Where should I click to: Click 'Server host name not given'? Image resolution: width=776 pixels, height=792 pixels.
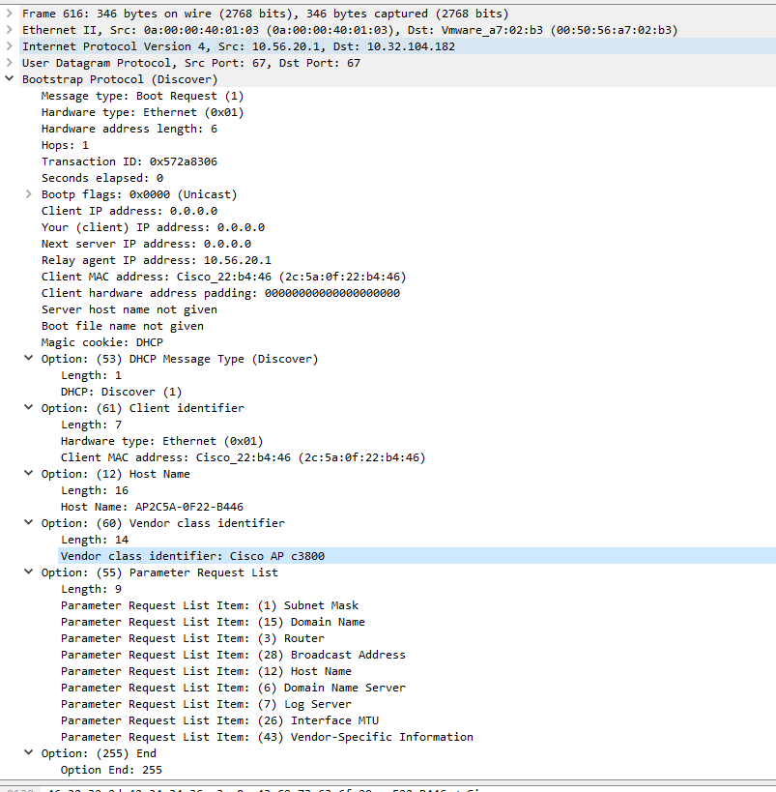pos(129,309)
